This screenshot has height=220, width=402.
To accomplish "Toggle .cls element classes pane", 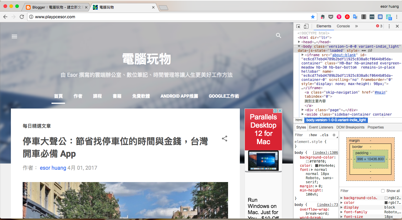I will click(324, 135).
